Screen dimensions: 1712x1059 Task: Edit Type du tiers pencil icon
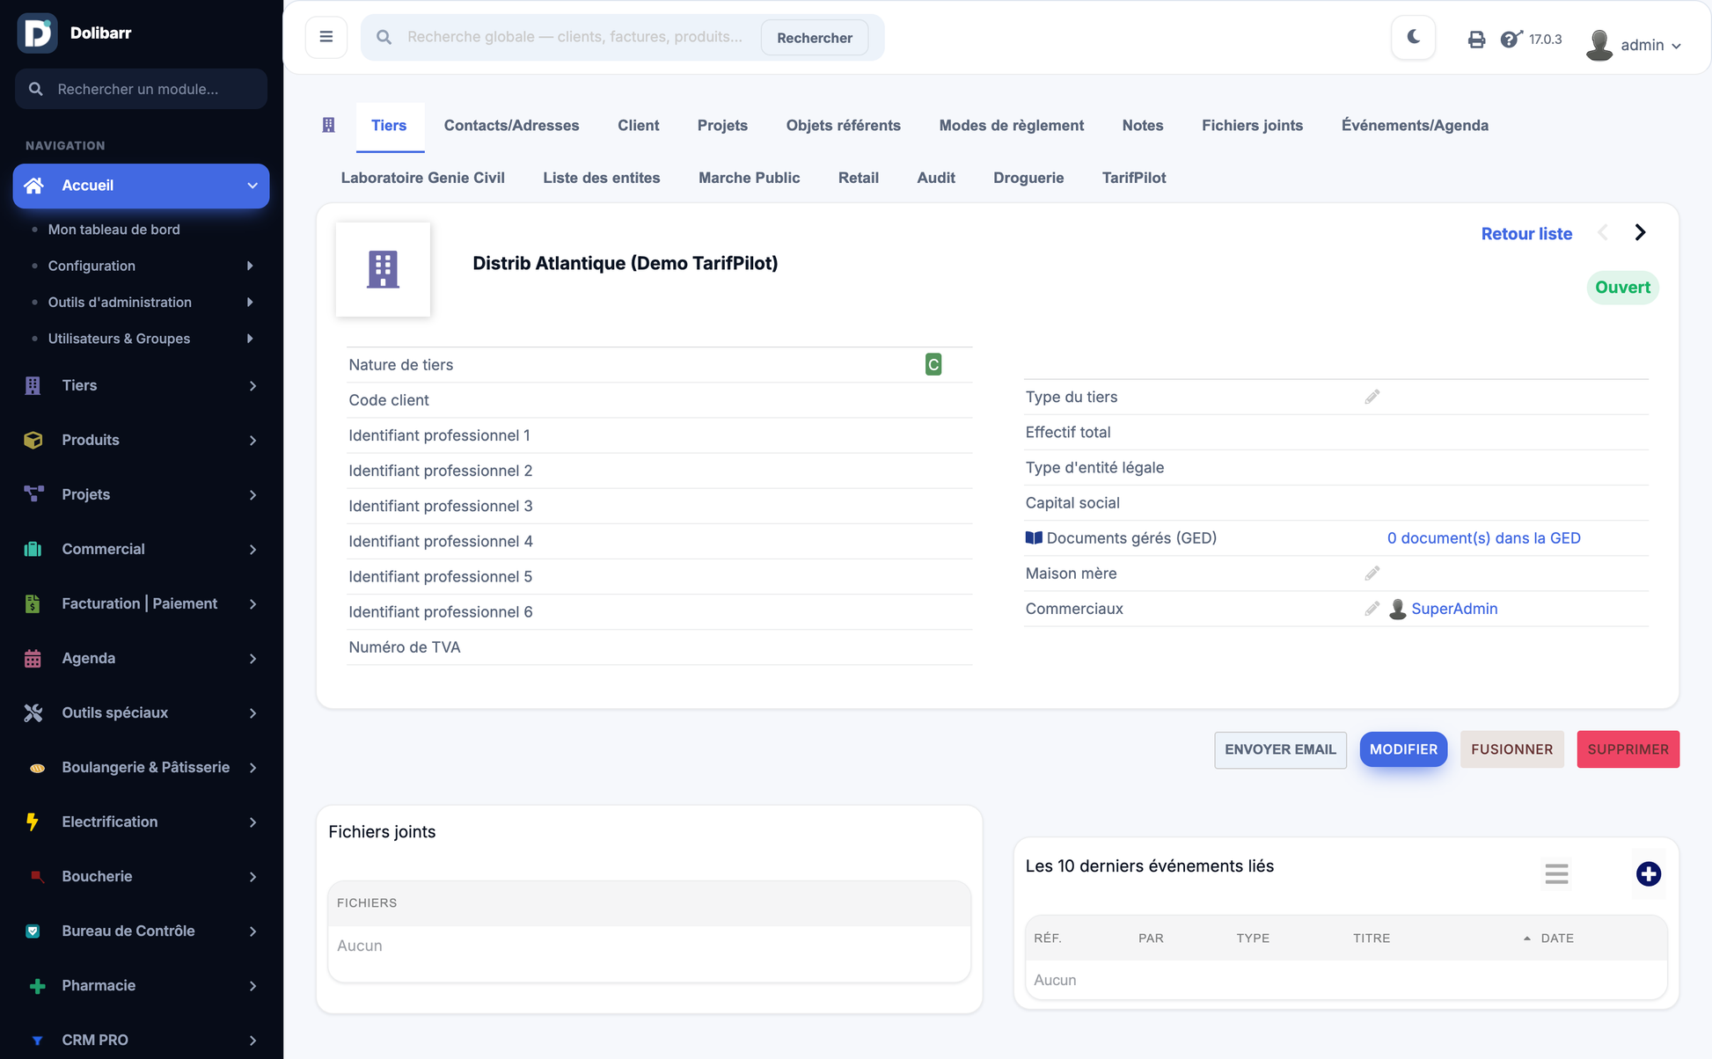coord(1372,398)
